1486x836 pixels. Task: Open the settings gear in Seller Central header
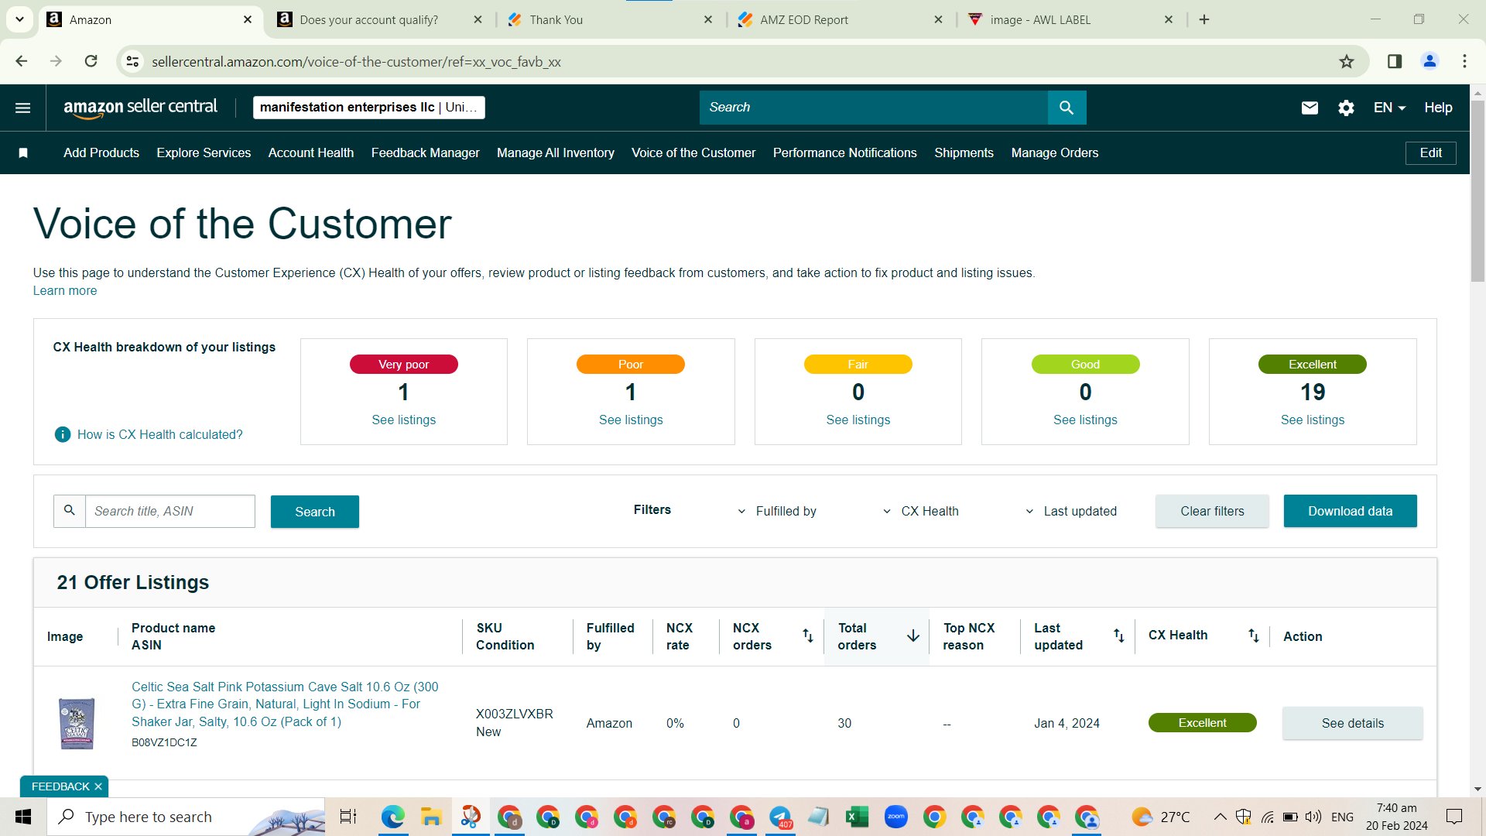[1346, 108]
